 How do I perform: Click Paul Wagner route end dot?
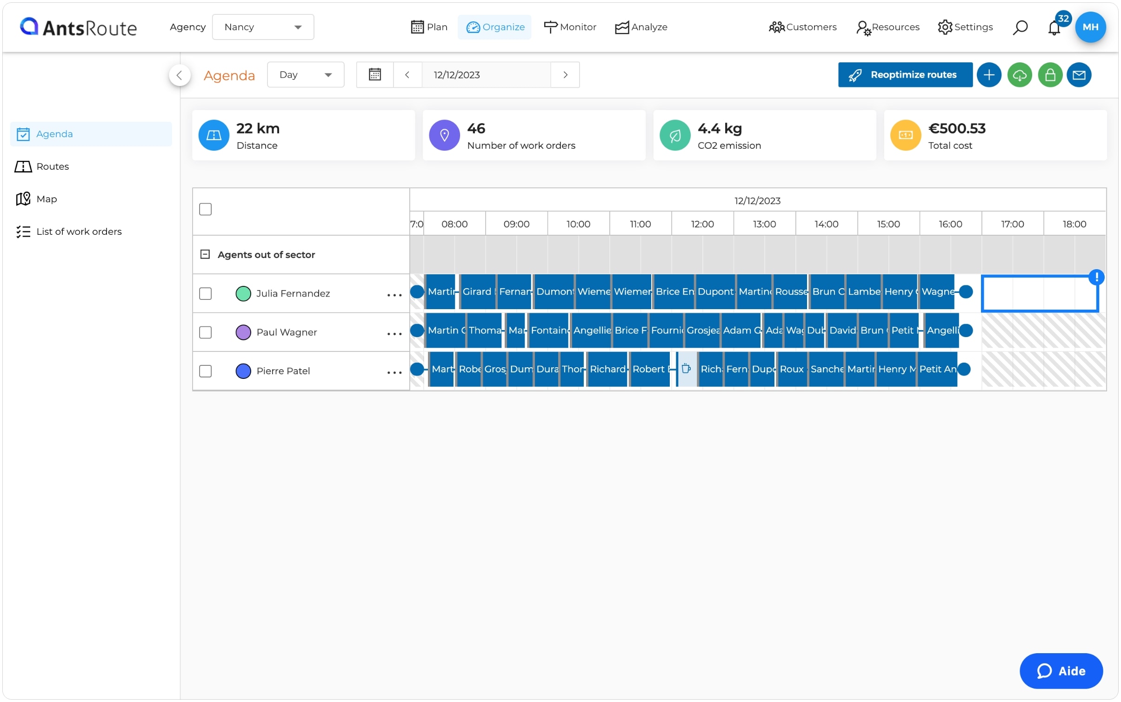pos(966,330)
